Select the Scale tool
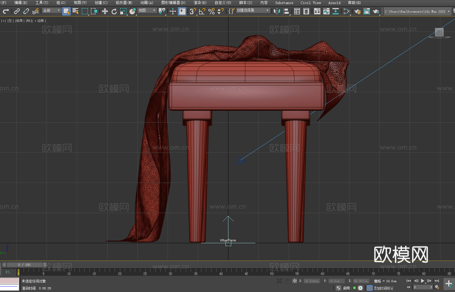Image resolution: width=455 pixels, height=292 pixels. click(x=123, y=11)
